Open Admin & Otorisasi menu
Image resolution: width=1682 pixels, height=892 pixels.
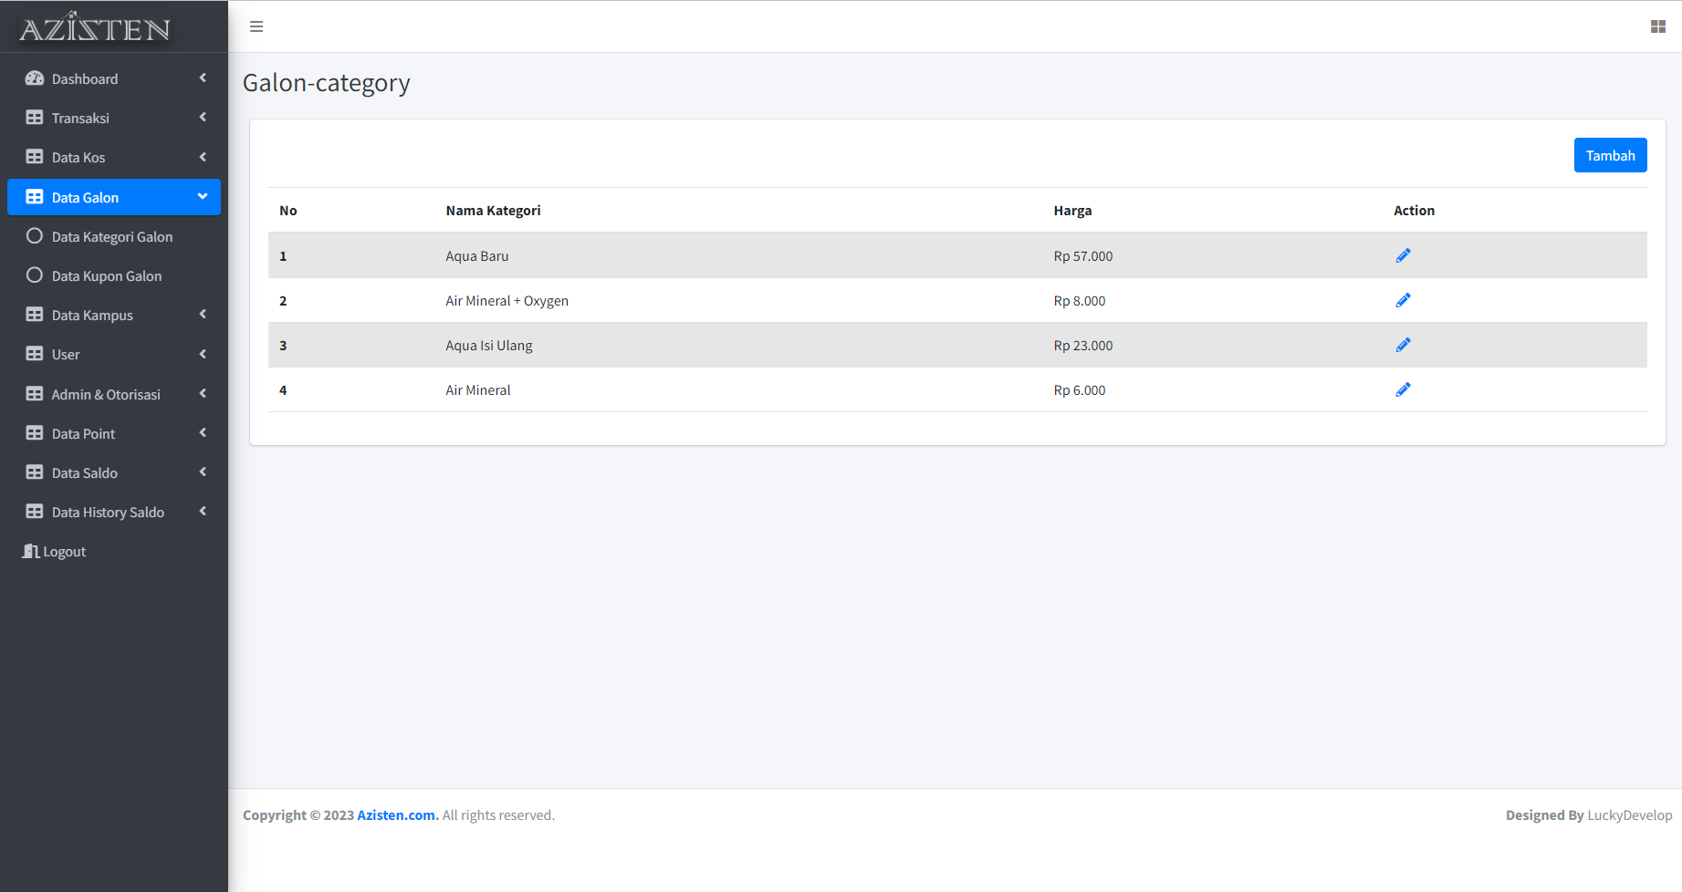106,394
